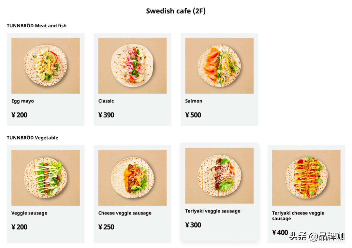Open the Cheese veggie sausage title
Viewport: 352px width, 248px height.
125,213
